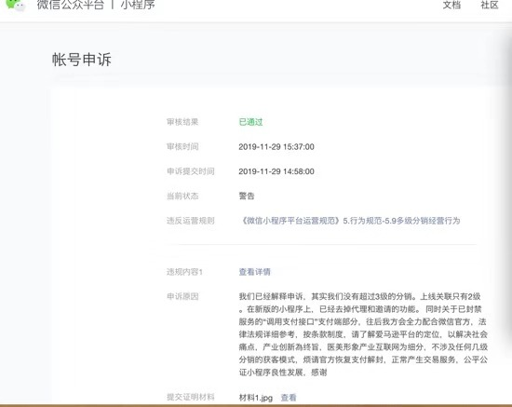Click 查看详情 for 违规内容1
This screenshot has height=407, width=512.
coord(255,272)
